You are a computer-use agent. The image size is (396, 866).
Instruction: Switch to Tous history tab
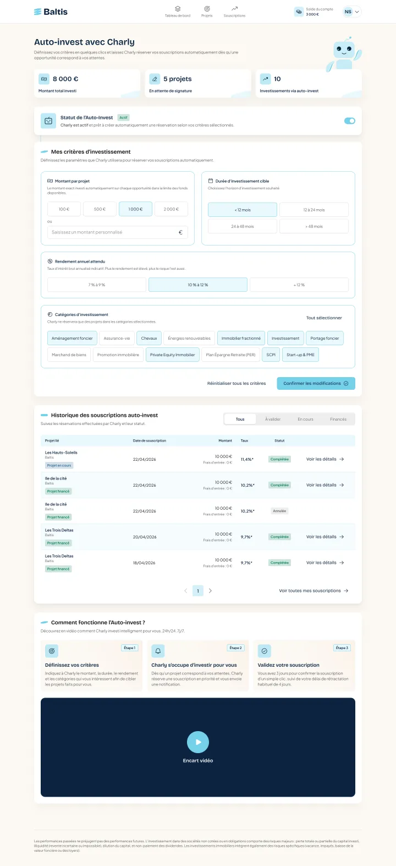tap(240, 420)
